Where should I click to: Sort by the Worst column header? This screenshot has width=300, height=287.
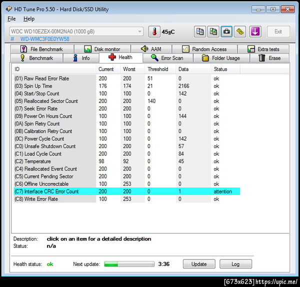coord(132,69)
